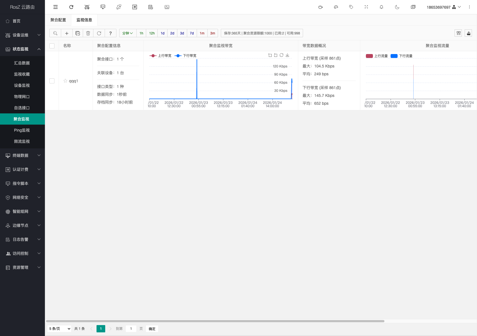Screen dimensions: 477x336
Task: Star the qqq1 entry as favorite
Action: click(65, 81)
